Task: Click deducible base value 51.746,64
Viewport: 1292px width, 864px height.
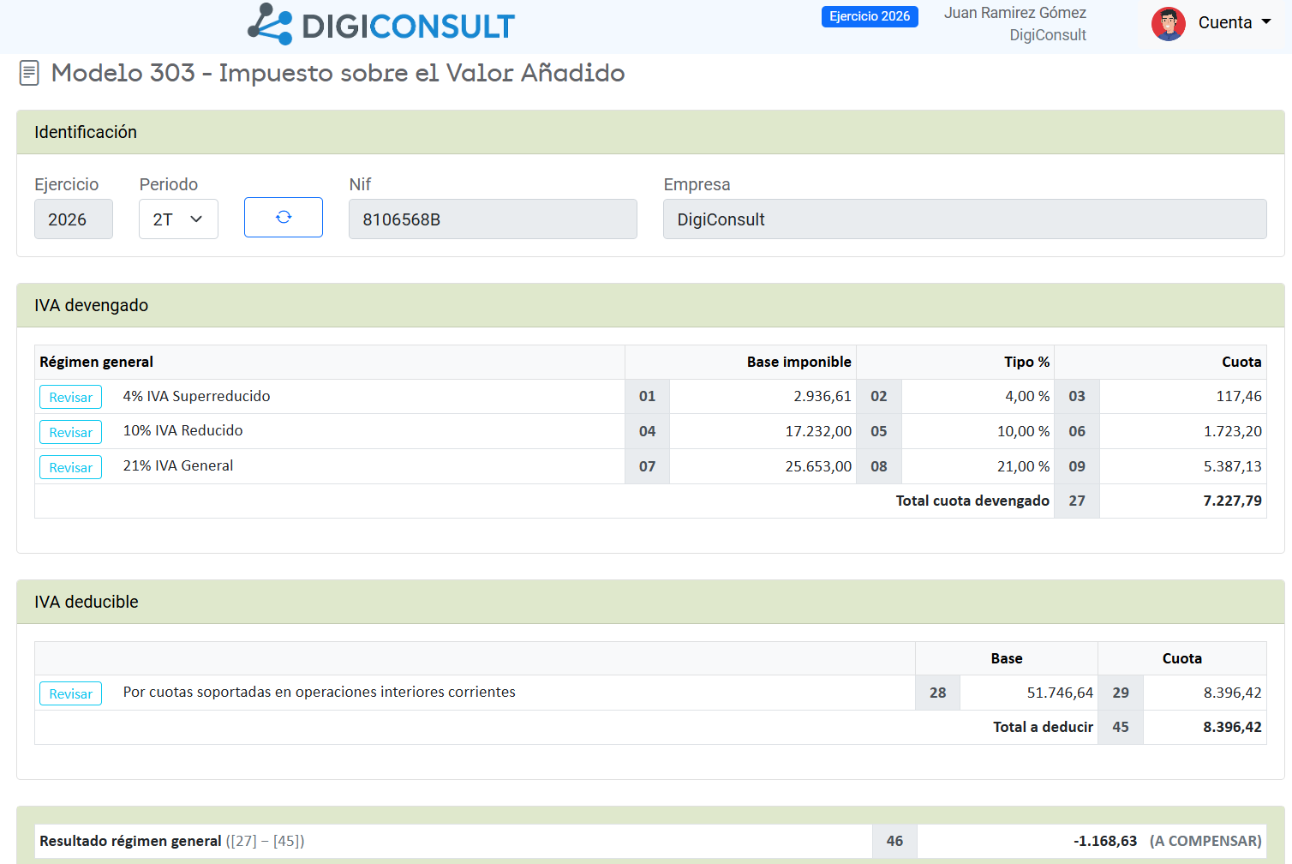Action: [x=1060, y=693]
